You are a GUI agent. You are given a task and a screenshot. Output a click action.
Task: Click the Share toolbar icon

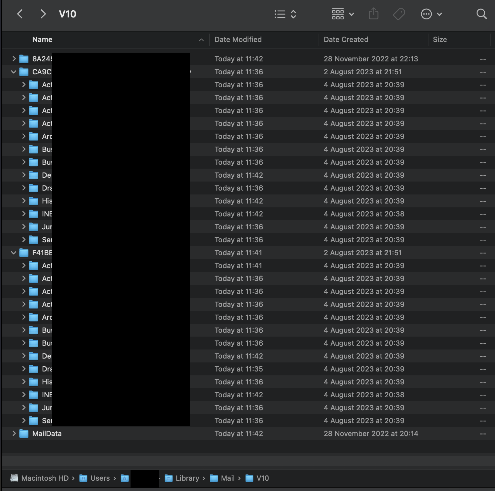(374, 14)
